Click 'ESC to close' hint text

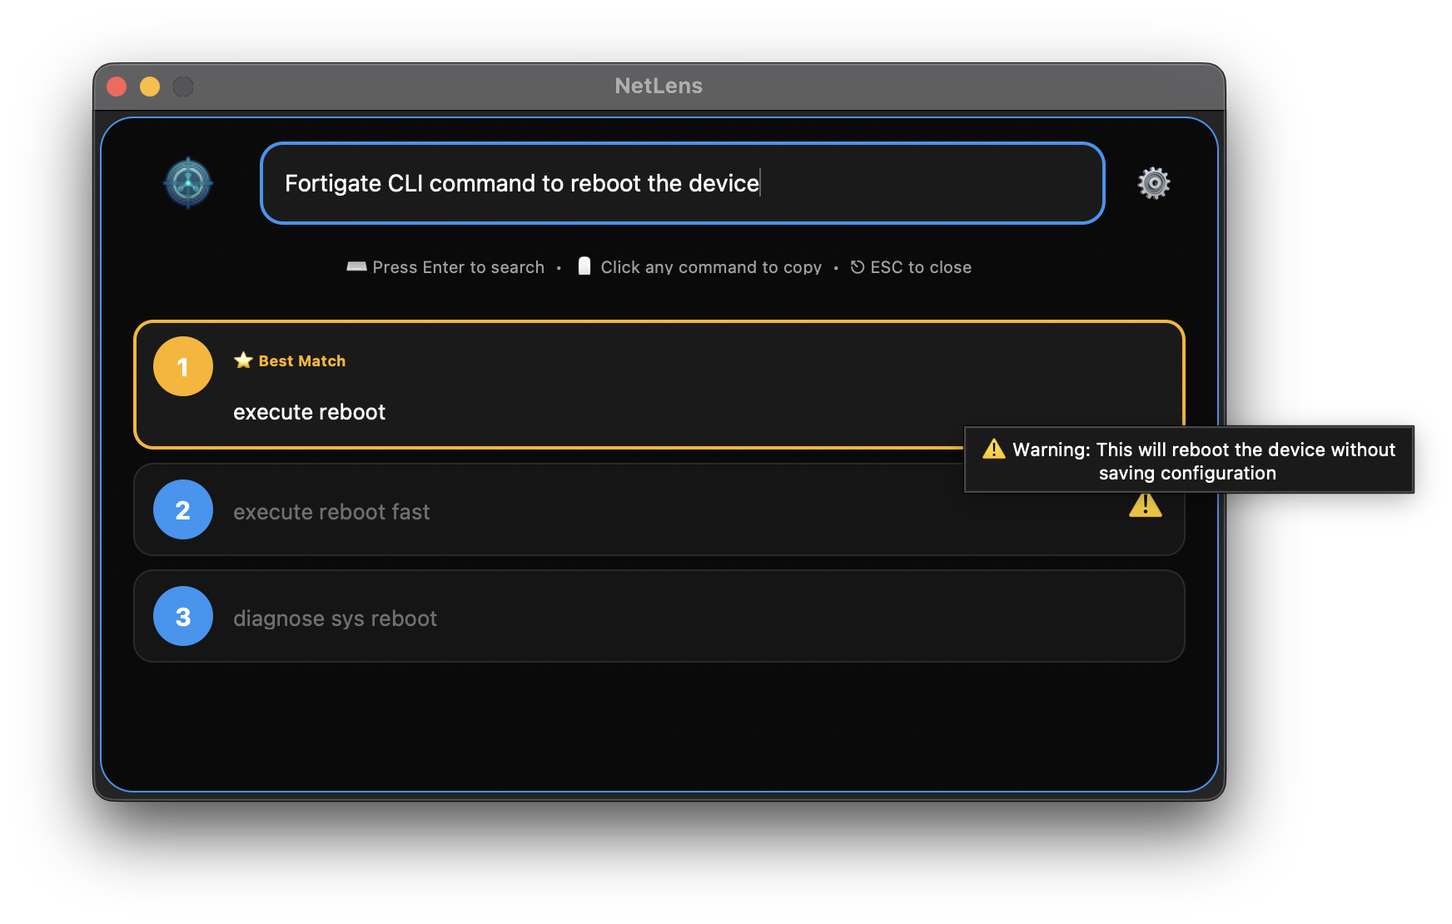pos(920,266)
